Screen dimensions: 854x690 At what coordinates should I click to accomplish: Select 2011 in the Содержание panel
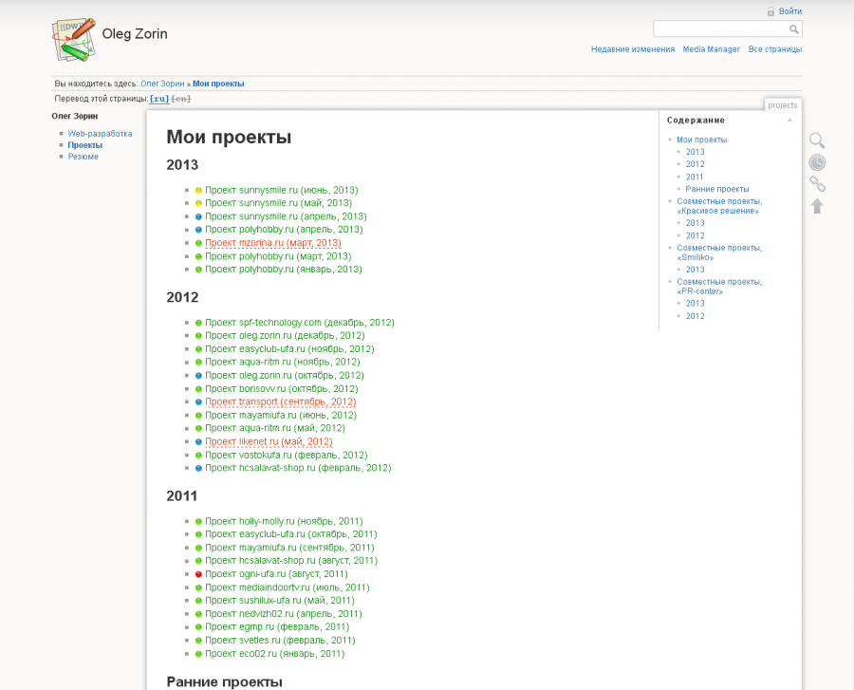(695, 176)
